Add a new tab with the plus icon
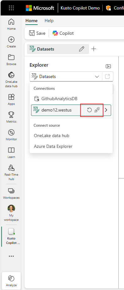 (94, 49)
